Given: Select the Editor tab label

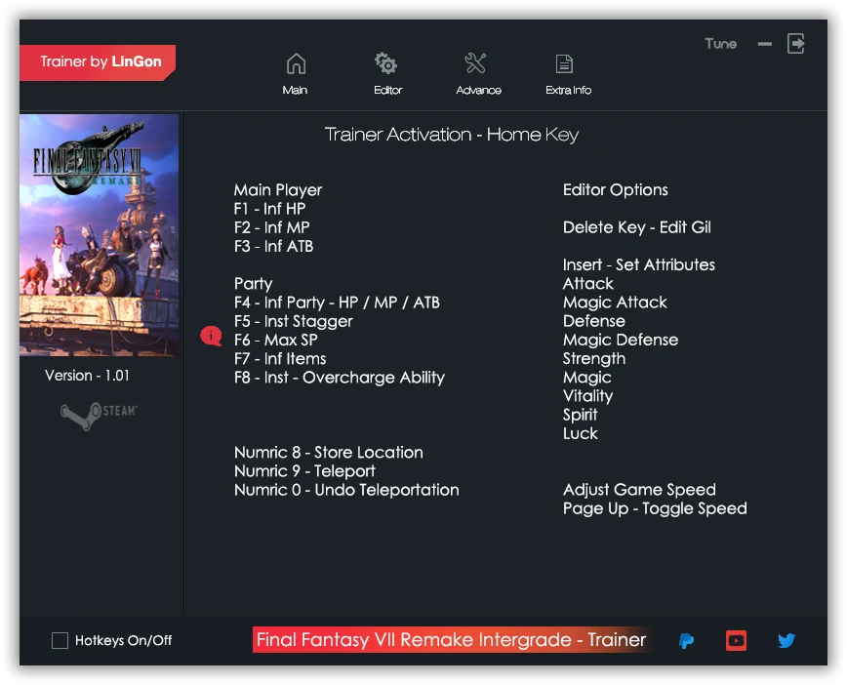Looking at the screenshot, I should [387, 90].
